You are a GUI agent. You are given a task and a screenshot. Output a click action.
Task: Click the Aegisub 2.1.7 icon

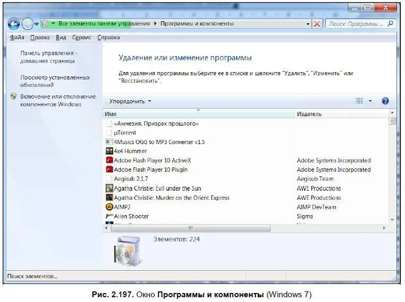click(109, 179)
